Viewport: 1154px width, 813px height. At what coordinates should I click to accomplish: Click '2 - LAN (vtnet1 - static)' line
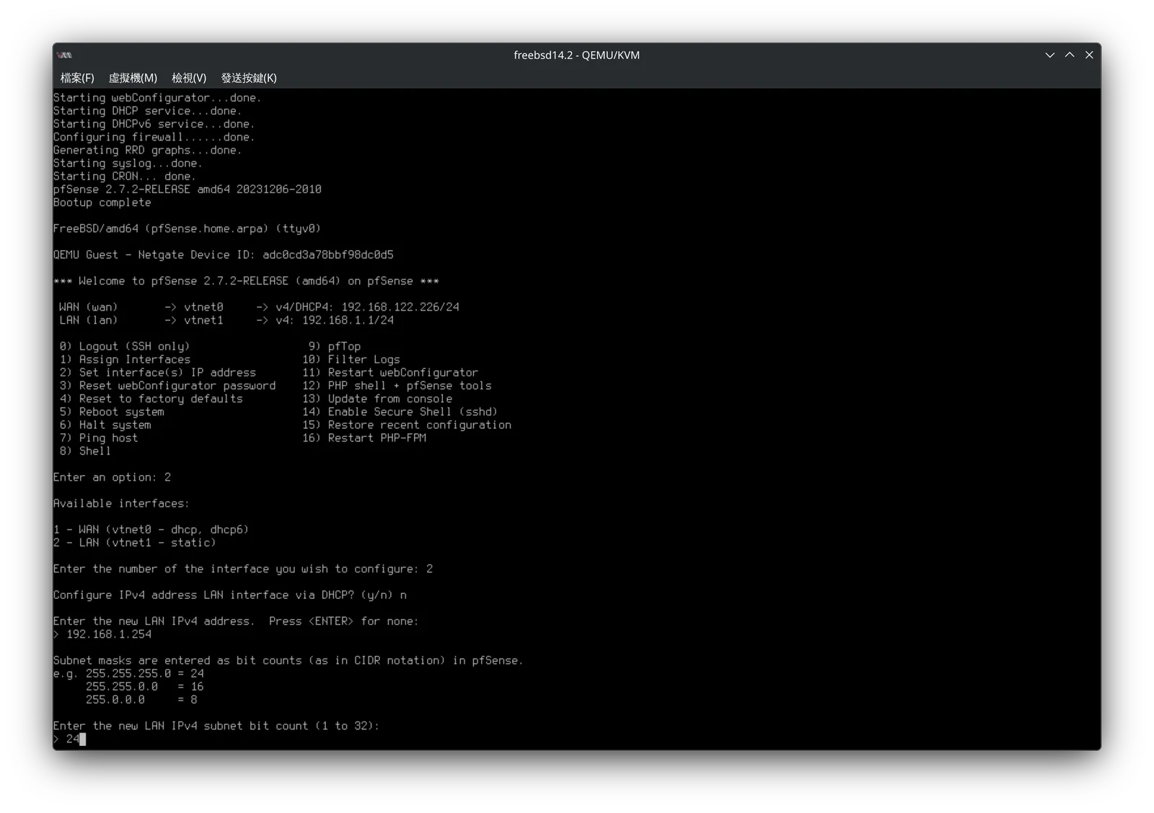135,543
